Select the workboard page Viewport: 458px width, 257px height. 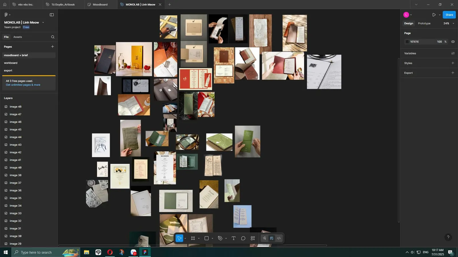click(29, 63)
